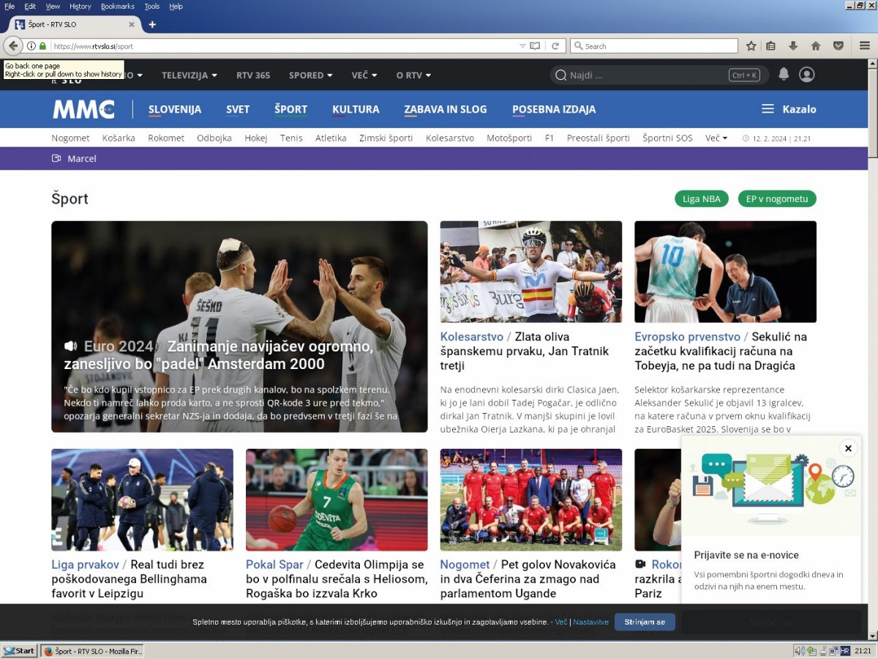Open cookie Nastavitve settings link
Image resolution: width=878 pixels, height=659 pixels.
tap(591, 622)
